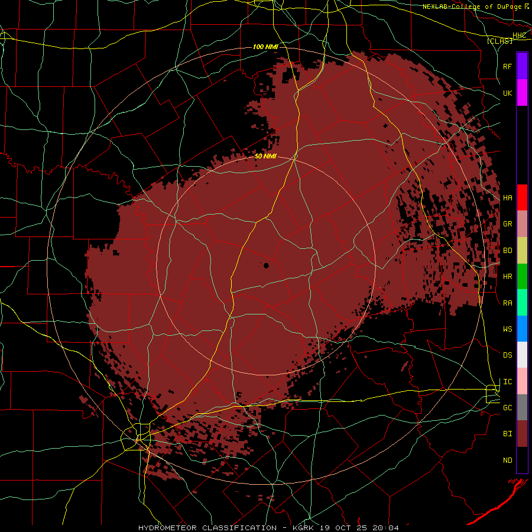Viewport: 532px width, 532px height.
Task: Click the RF legend label
Action: click(507, 66)
